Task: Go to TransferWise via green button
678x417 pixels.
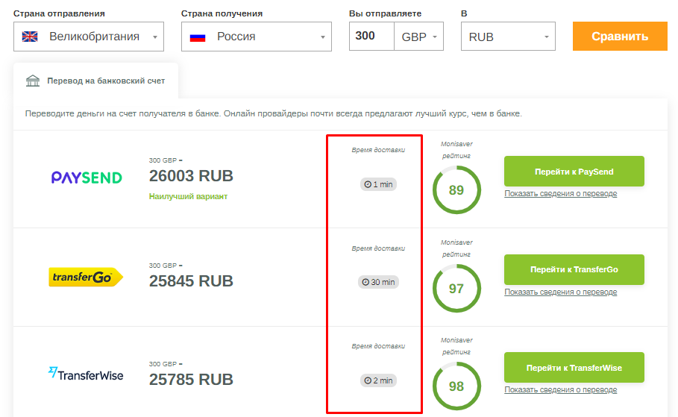Action: pos(574,368)
